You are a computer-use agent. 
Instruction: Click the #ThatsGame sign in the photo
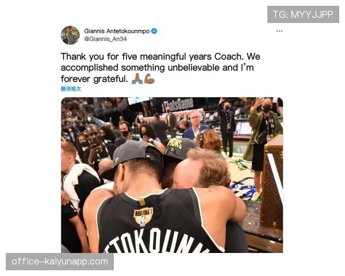pyautogui.click(x=177, y=104)
